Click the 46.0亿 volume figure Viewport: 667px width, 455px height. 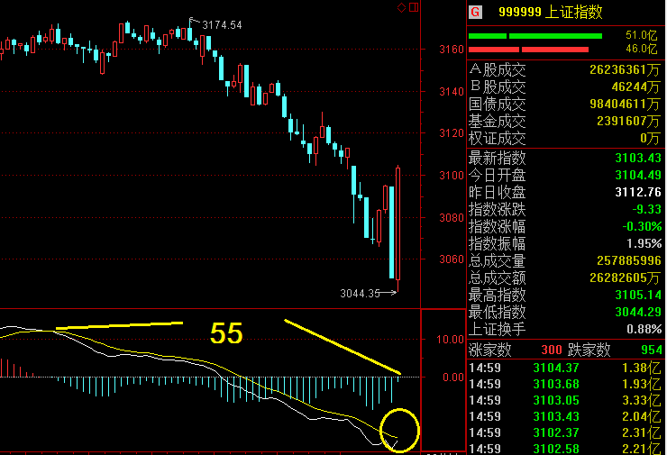coord(641,49)
